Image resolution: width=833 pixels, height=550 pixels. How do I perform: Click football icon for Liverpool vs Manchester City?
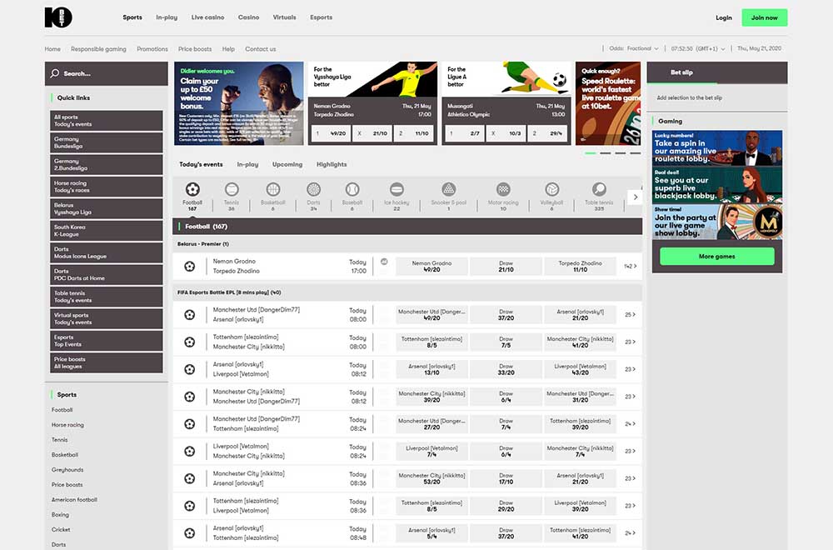tap(190, 451)
